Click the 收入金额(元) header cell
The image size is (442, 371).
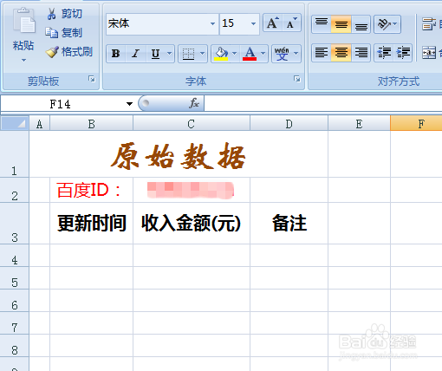click(x=192, y=224)
